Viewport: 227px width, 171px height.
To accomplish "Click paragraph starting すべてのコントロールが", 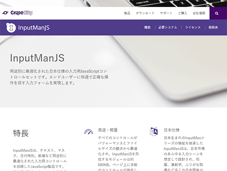I will (x=118, y=154).
